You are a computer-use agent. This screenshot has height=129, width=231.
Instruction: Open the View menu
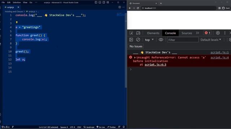coord(25,3)
